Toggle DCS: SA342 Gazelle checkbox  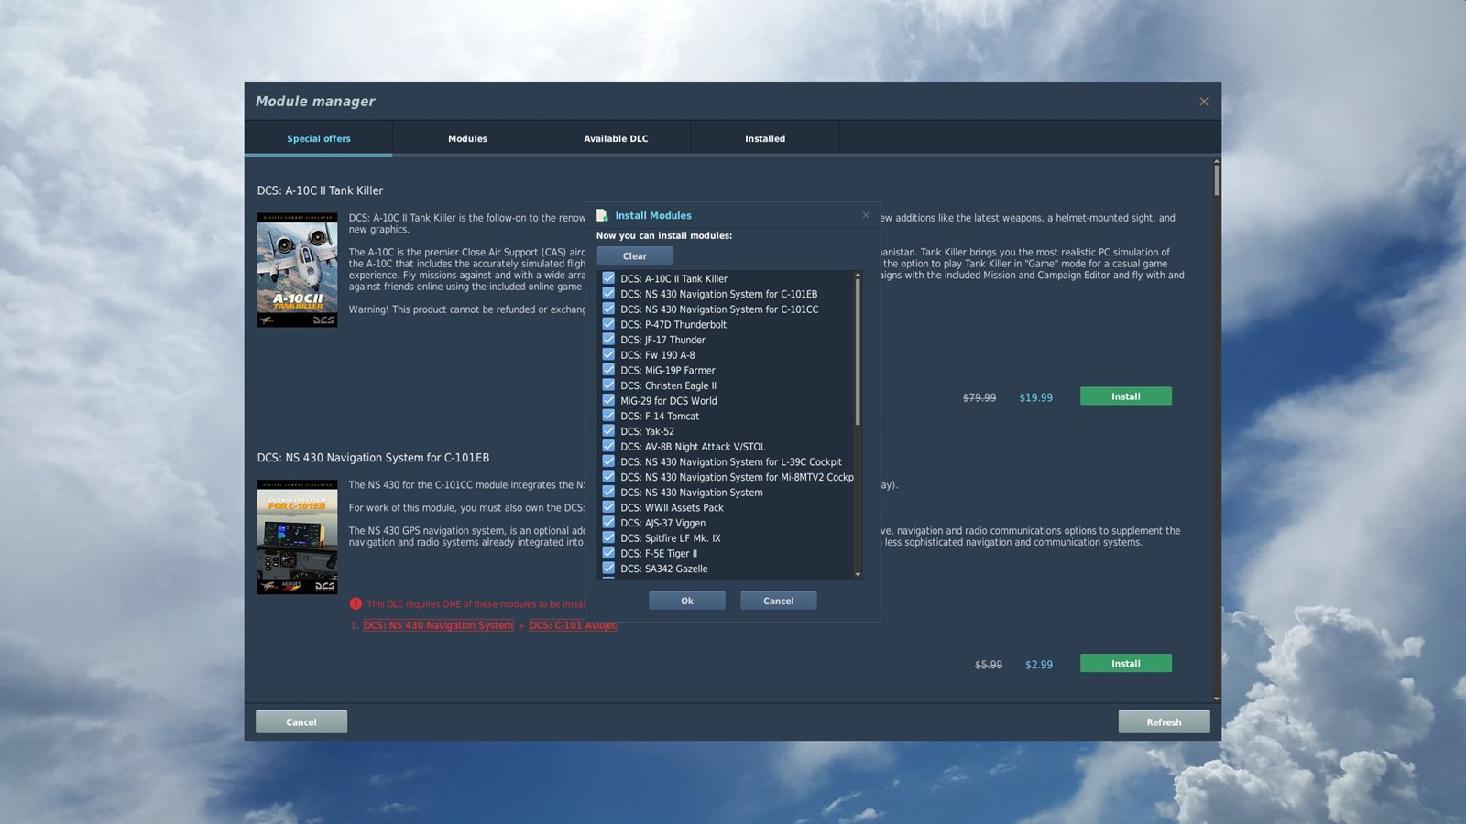click(x=608, y=569)
